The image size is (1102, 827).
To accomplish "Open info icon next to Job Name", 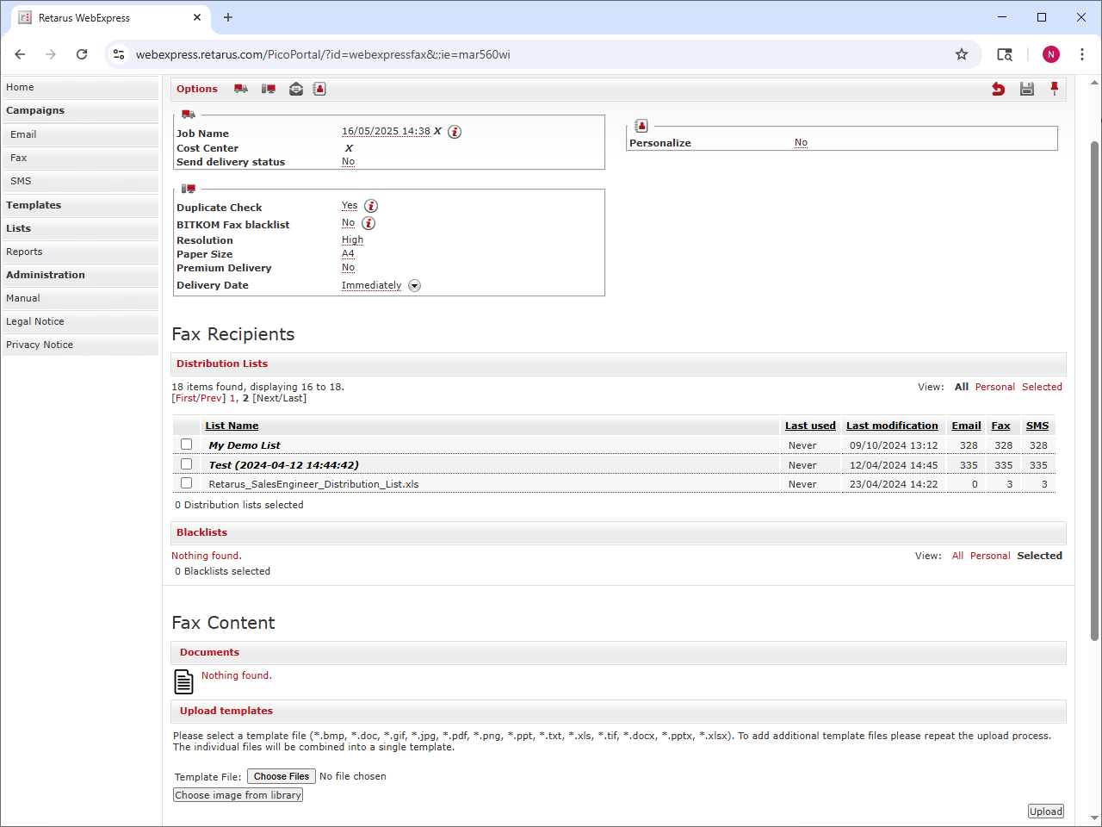I will tap(455, 132).
